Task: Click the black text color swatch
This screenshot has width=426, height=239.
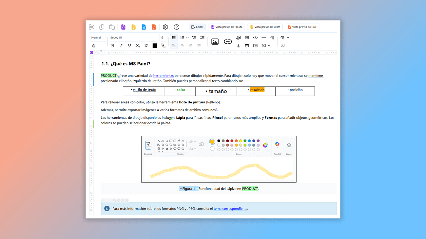Action: [x=155, y=46]
